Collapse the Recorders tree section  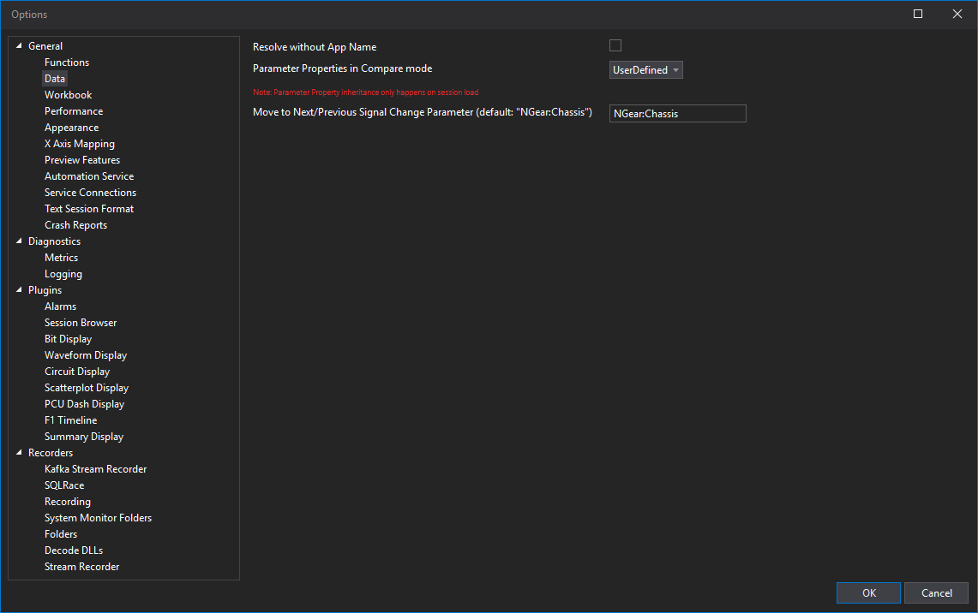coord(19,452)
